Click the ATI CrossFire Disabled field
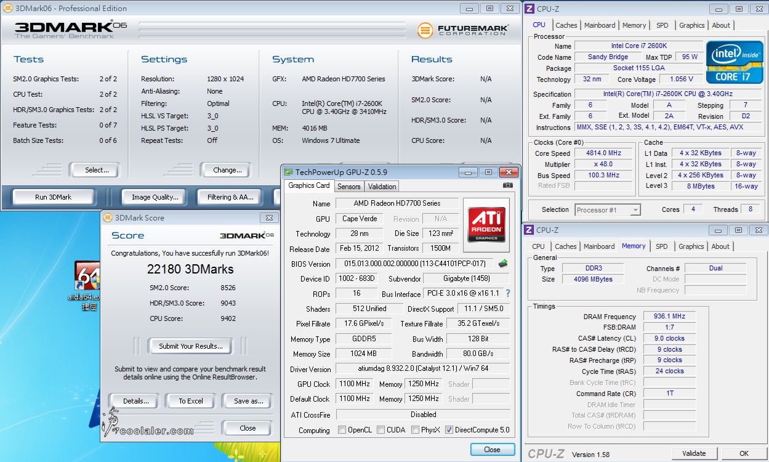Viewport: 769px width, 462px height. [x=423, y=415]
